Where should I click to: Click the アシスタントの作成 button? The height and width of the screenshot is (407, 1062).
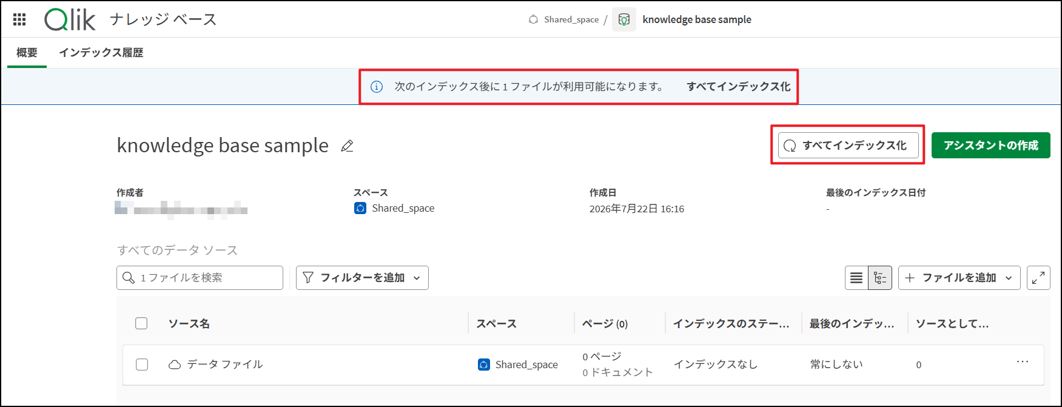pos(990,146)
